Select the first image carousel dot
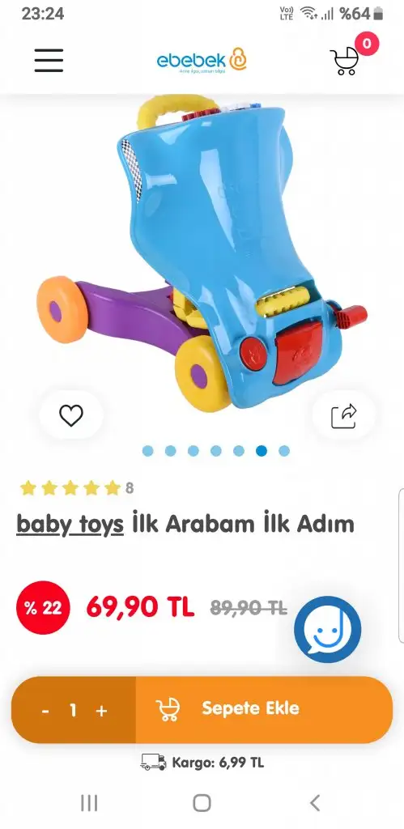The image size is (404, 829). (147, 451)
